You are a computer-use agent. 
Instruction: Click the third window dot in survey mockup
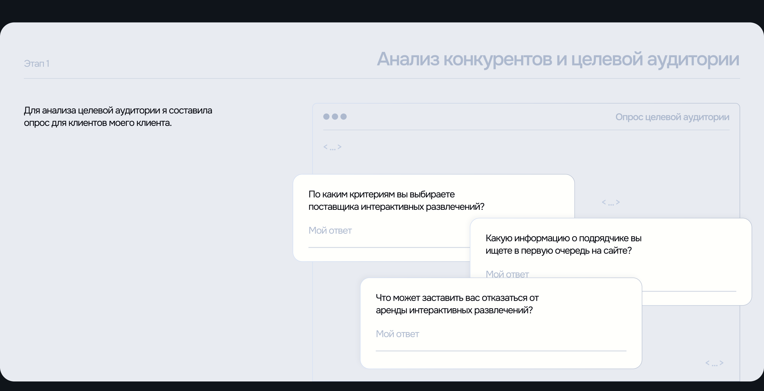tap(343, 117)
